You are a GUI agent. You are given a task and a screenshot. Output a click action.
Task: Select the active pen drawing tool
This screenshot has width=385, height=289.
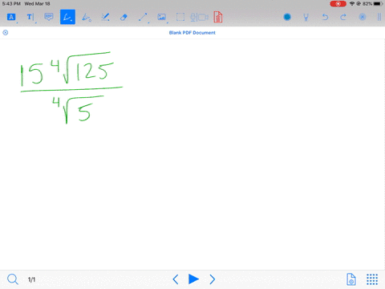(x=67, y=17)
